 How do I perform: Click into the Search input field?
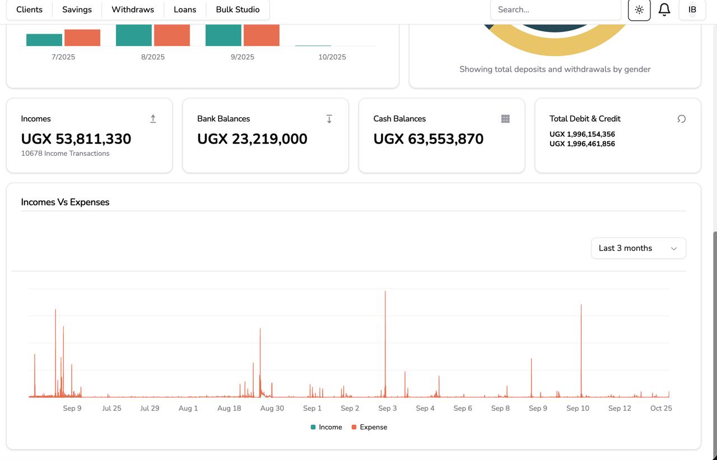555,10
